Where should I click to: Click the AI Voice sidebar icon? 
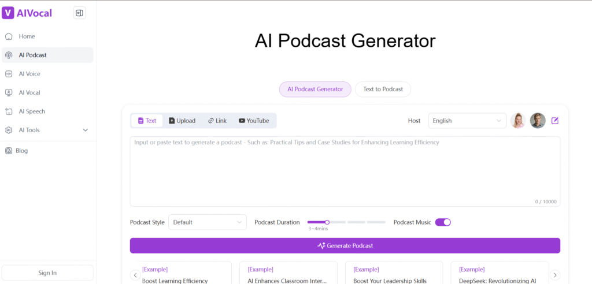[9, 74]
